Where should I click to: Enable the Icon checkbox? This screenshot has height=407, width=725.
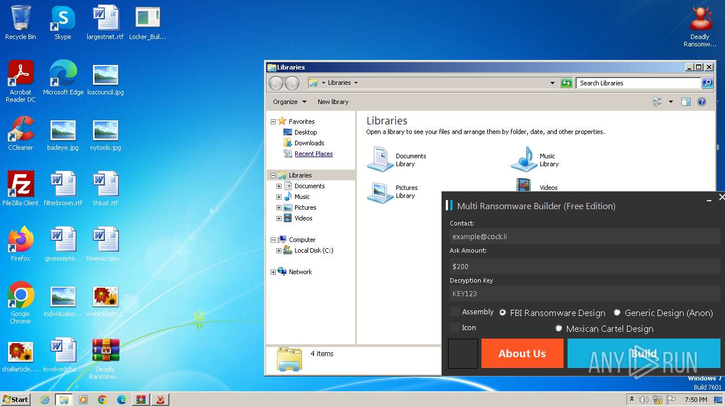click(x=455, y=327)
